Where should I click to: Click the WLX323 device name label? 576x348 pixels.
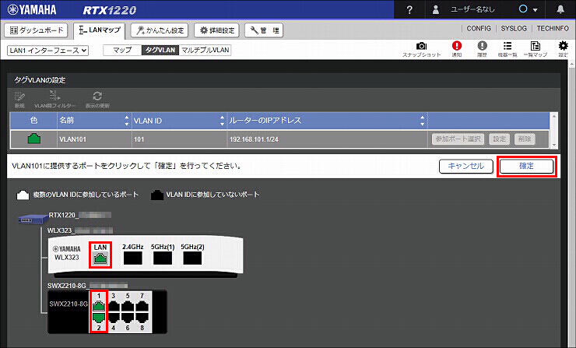(x=79, y=230)
